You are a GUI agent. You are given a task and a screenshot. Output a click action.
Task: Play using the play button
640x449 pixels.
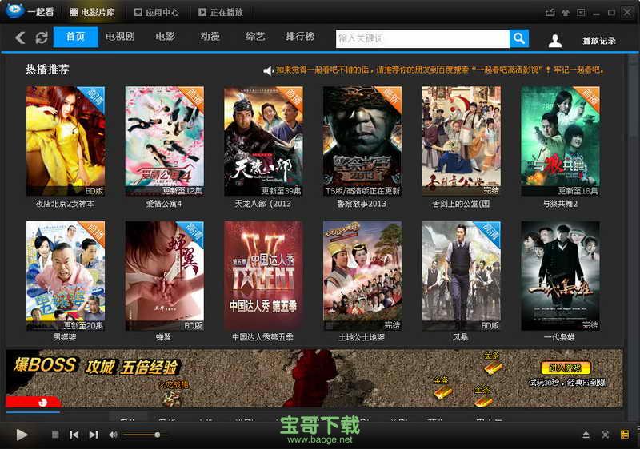click(x=22, y=435)
